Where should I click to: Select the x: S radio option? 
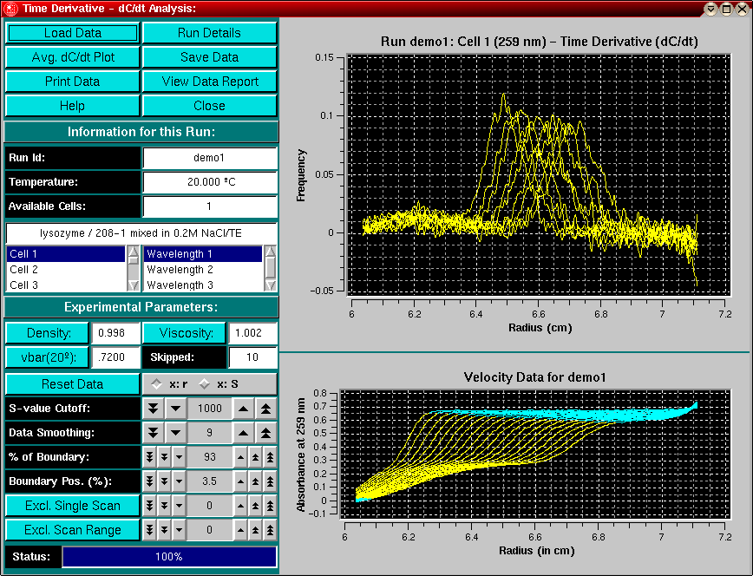pyautogui.click(x=205, y=384)
